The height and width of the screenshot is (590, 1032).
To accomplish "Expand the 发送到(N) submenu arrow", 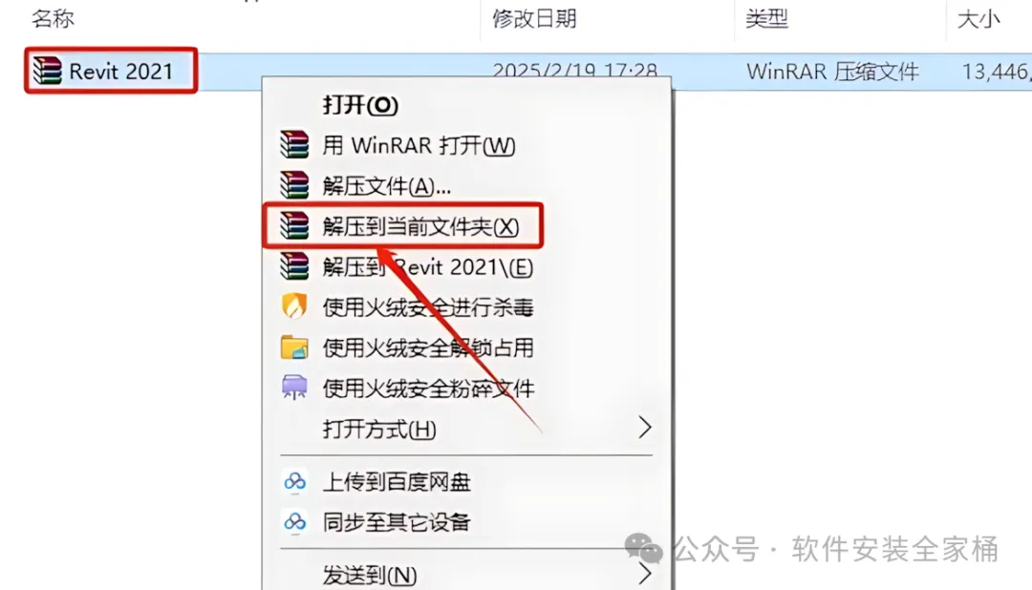I will [644, 574].
